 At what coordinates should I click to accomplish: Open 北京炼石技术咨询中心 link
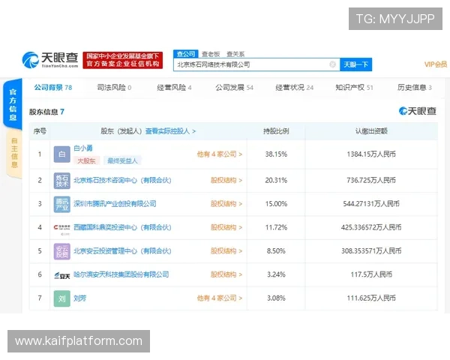[x=122, y=180]
